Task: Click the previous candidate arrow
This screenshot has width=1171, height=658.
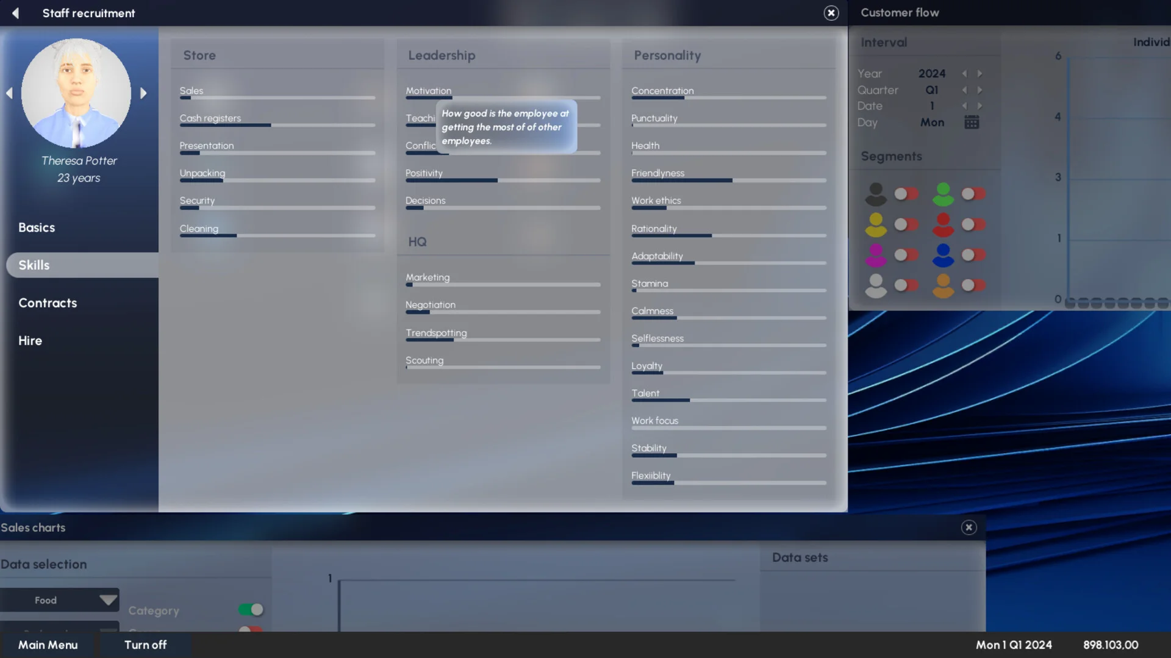Action: pos(10,93)
